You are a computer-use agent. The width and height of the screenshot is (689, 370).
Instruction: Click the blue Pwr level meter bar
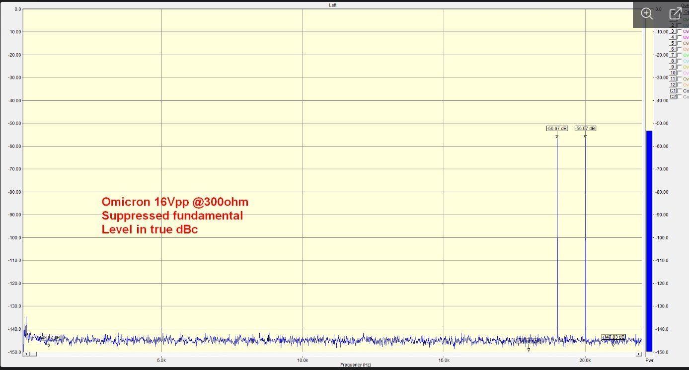[x=649, y=238]
